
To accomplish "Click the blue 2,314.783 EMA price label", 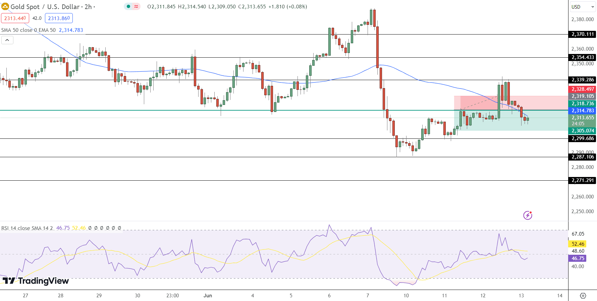I will coord(583,111).
